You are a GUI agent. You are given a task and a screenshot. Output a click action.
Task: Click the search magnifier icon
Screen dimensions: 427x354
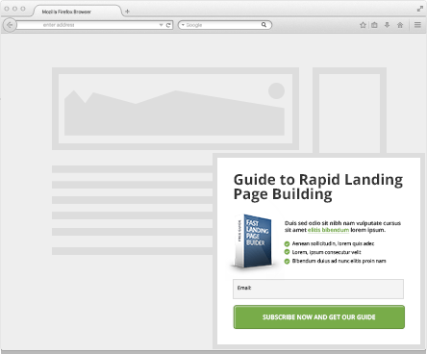click(264, 25)
